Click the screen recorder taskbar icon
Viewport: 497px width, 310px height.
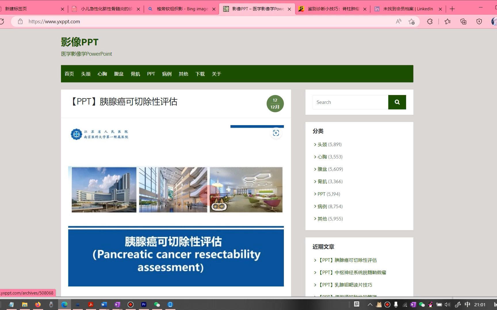pyautogui.click(x=131, y=305)
